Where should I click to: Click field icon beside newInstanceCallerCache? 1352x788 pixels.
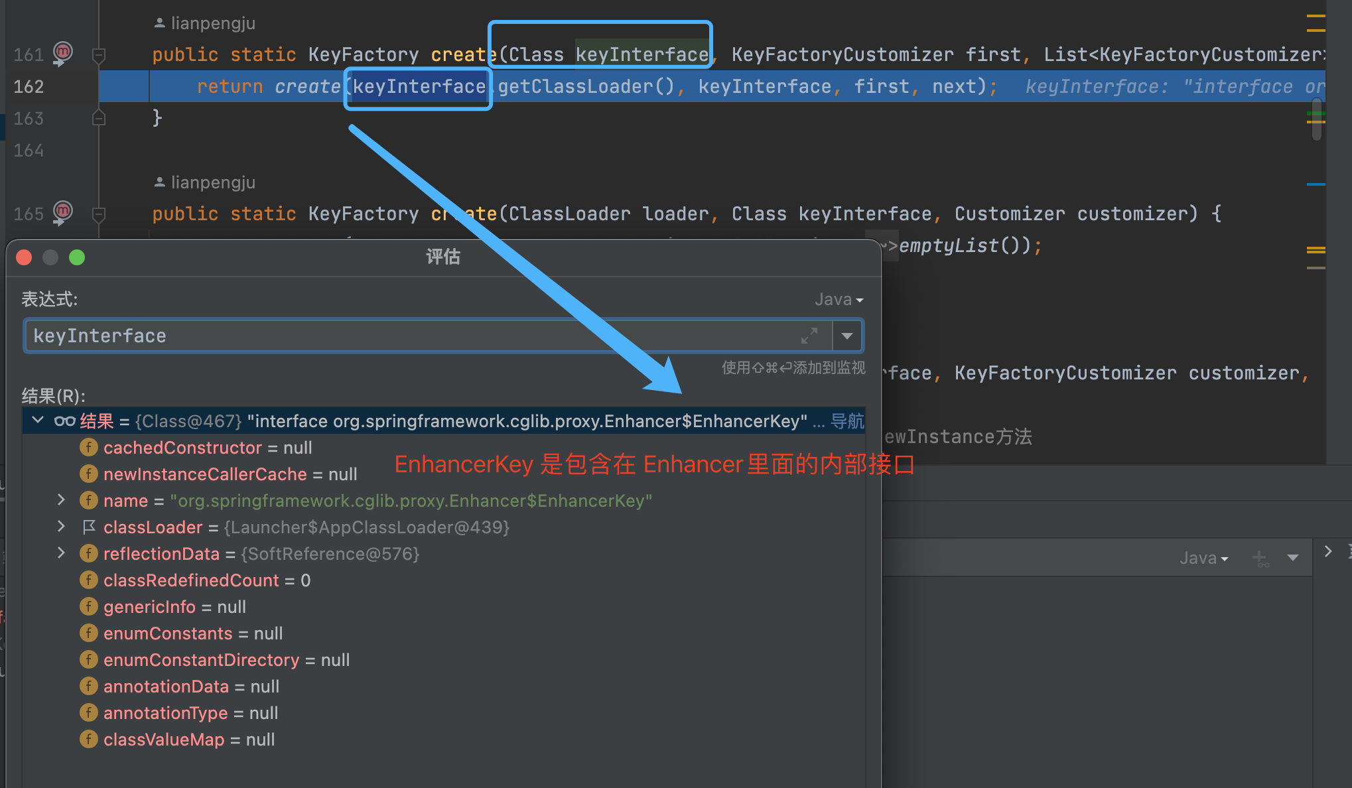(89, 474)
